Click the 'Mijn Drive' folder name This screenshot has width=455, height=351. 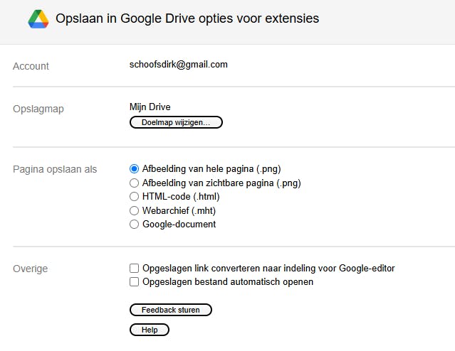click(x=150, y=107)
